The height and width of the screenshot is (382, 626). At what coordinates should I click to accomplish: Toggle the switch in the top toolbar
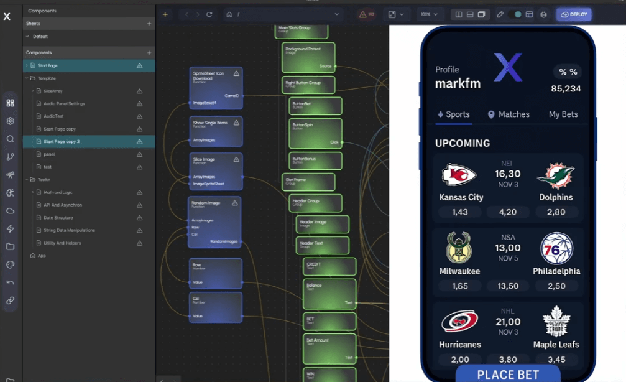(x=515, y=14)
